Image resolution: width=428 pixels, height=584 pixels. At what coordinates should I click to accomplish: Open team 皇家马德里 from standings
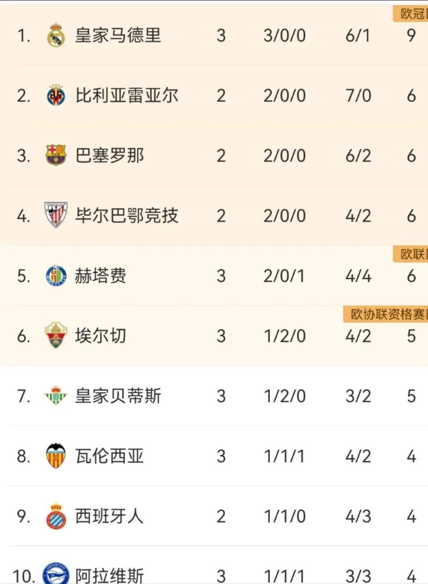[118, 35]
